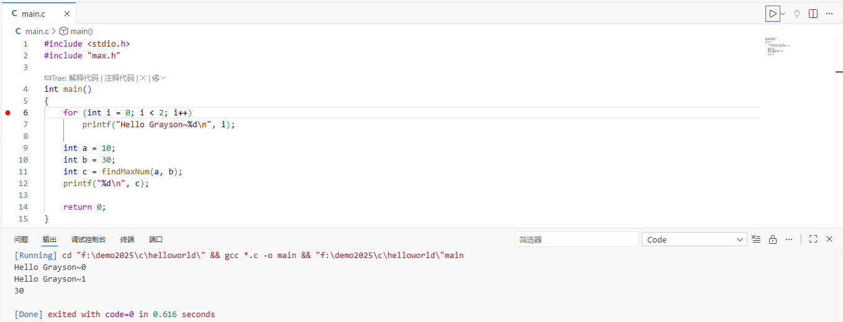Open the output channel Code dropdown
The image size is (843, 322).
pyautogui.click(x=695, y=239)
